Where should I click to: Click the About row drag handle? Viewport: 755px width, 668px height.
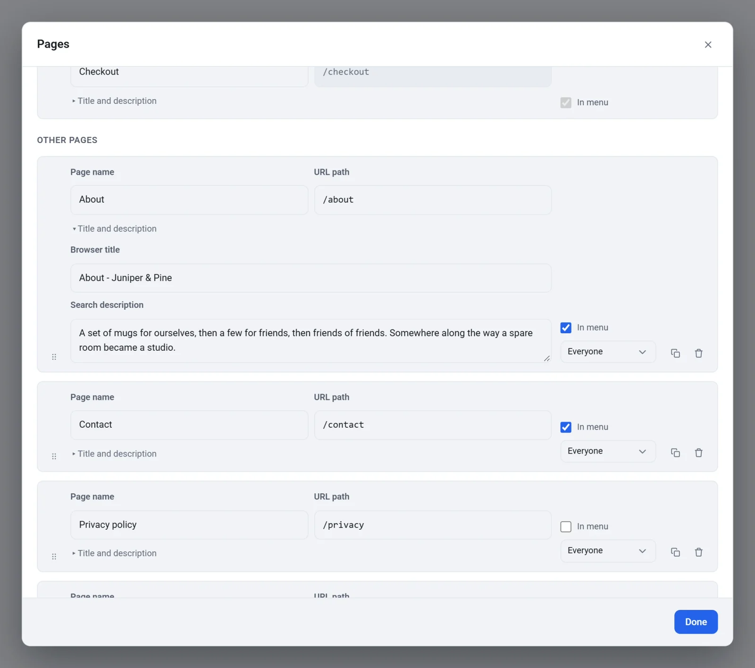pyautogui.click(x=54, y=357)
